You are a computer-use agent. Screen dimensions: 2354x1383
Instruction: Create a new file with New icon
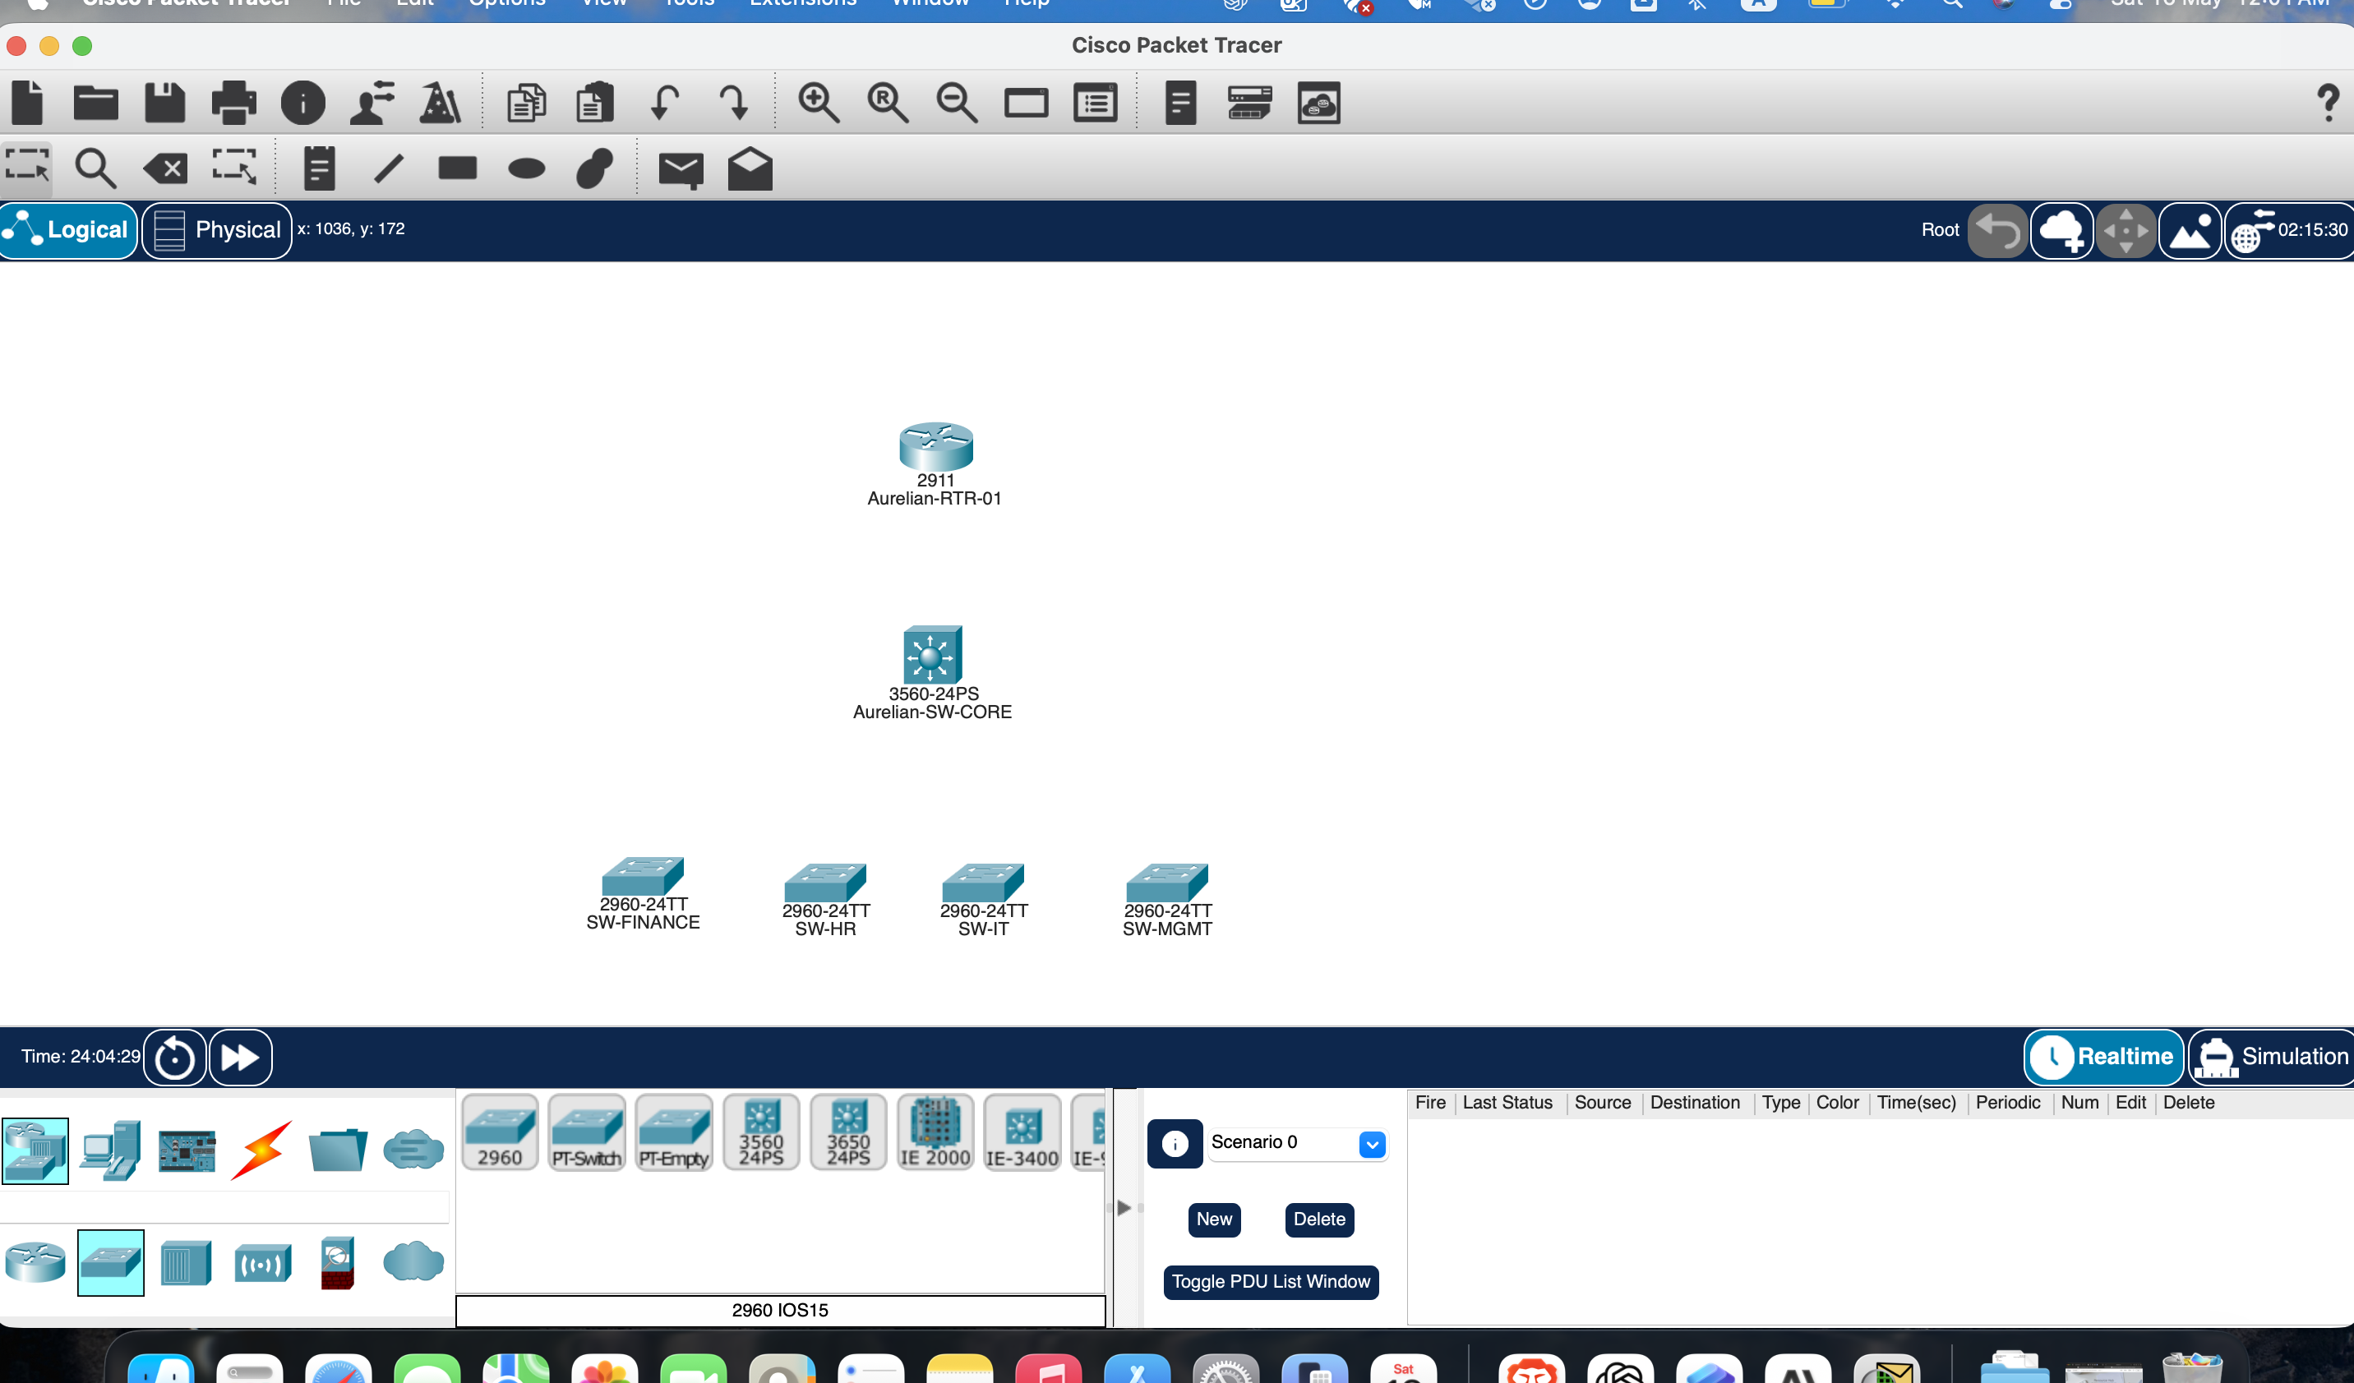(x=28, y=103)
